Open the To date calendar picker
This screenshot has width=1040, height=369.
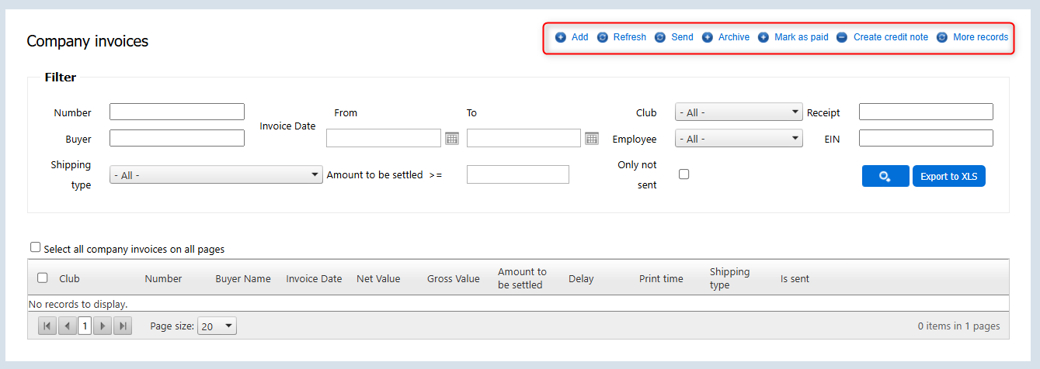pyautogui.click(x=592, y=138)
